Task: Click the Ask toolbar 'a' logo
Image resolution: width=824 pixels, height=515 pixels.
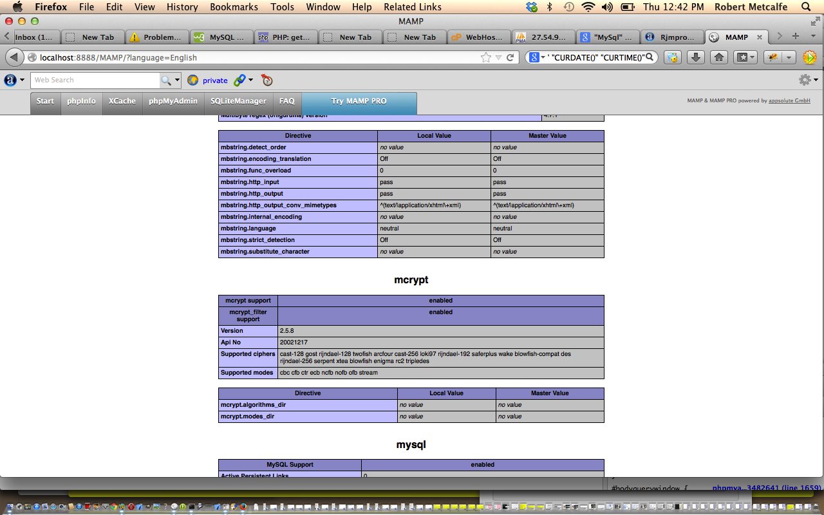Action: (x=10, y=80)
